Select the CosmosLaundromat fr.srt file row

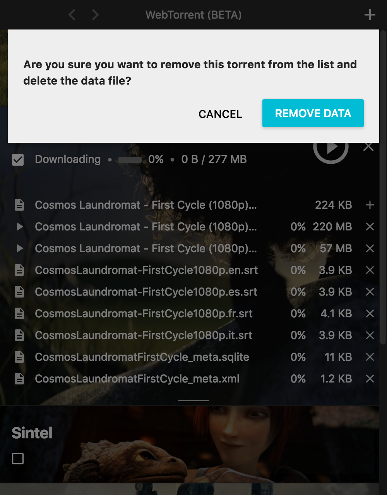coord(144,313)
